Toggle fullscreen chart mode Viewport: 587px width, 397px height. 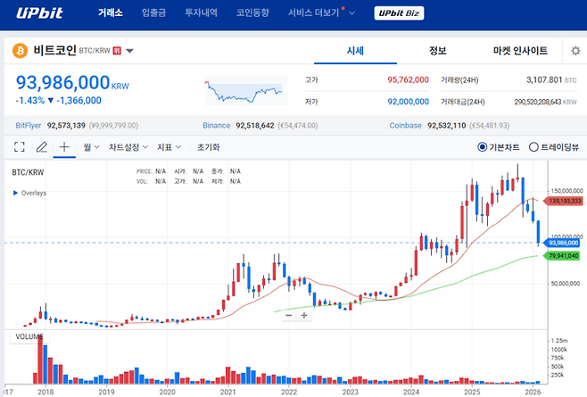click(19, 146)
